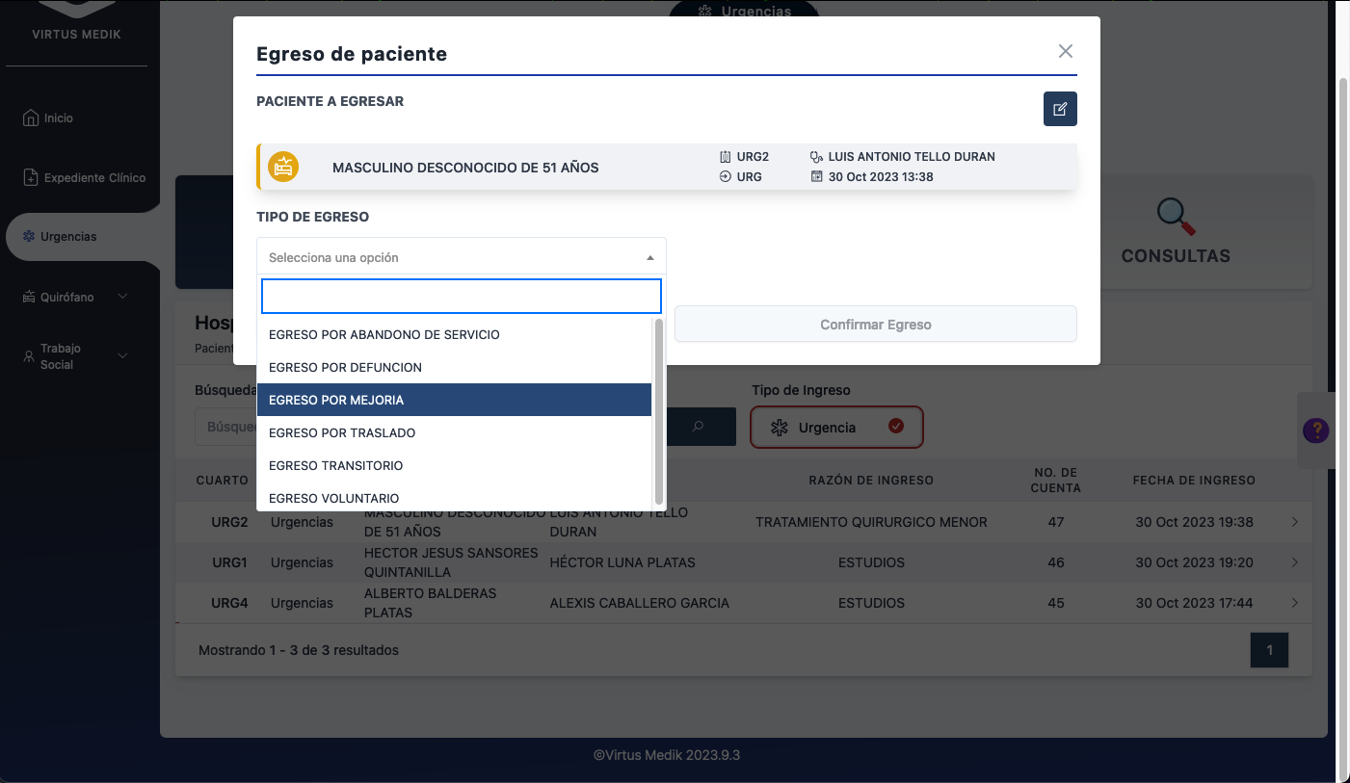Open Inicio from the sidebar

(58, 118)
